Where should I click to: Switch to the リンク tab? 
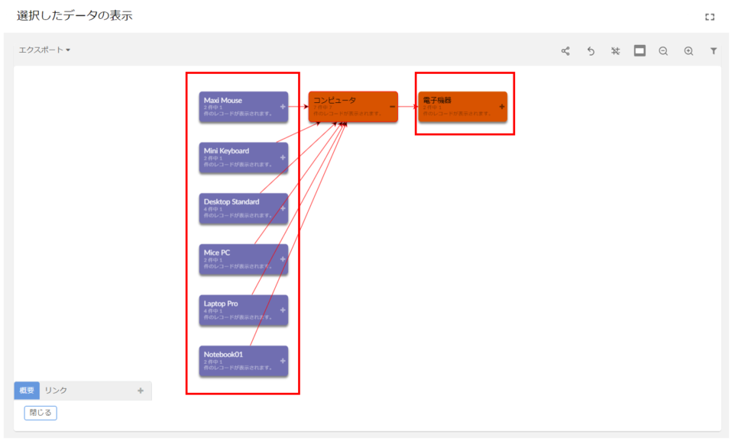56,391
